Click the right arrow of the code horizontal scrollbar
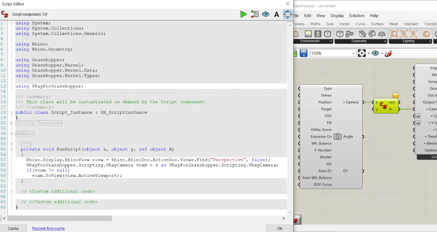The image size is (437, 232). click(x=284, y=218)
